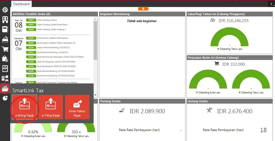
Task: Click the company building sidebar icon
Action: 5,20
